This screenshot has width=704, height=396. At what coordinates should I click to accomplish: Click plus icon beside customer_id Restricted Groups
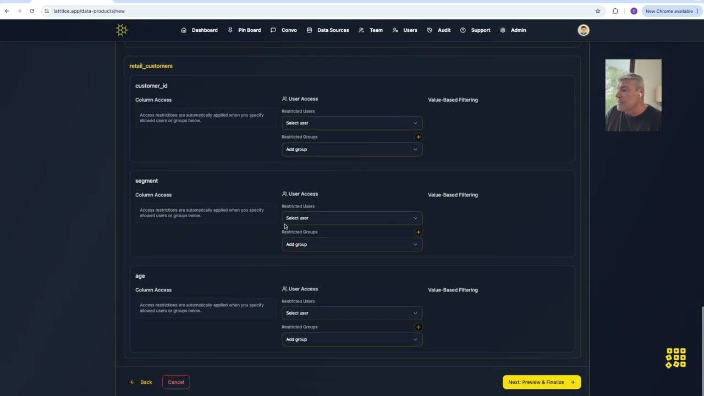(x=419, y=137)
